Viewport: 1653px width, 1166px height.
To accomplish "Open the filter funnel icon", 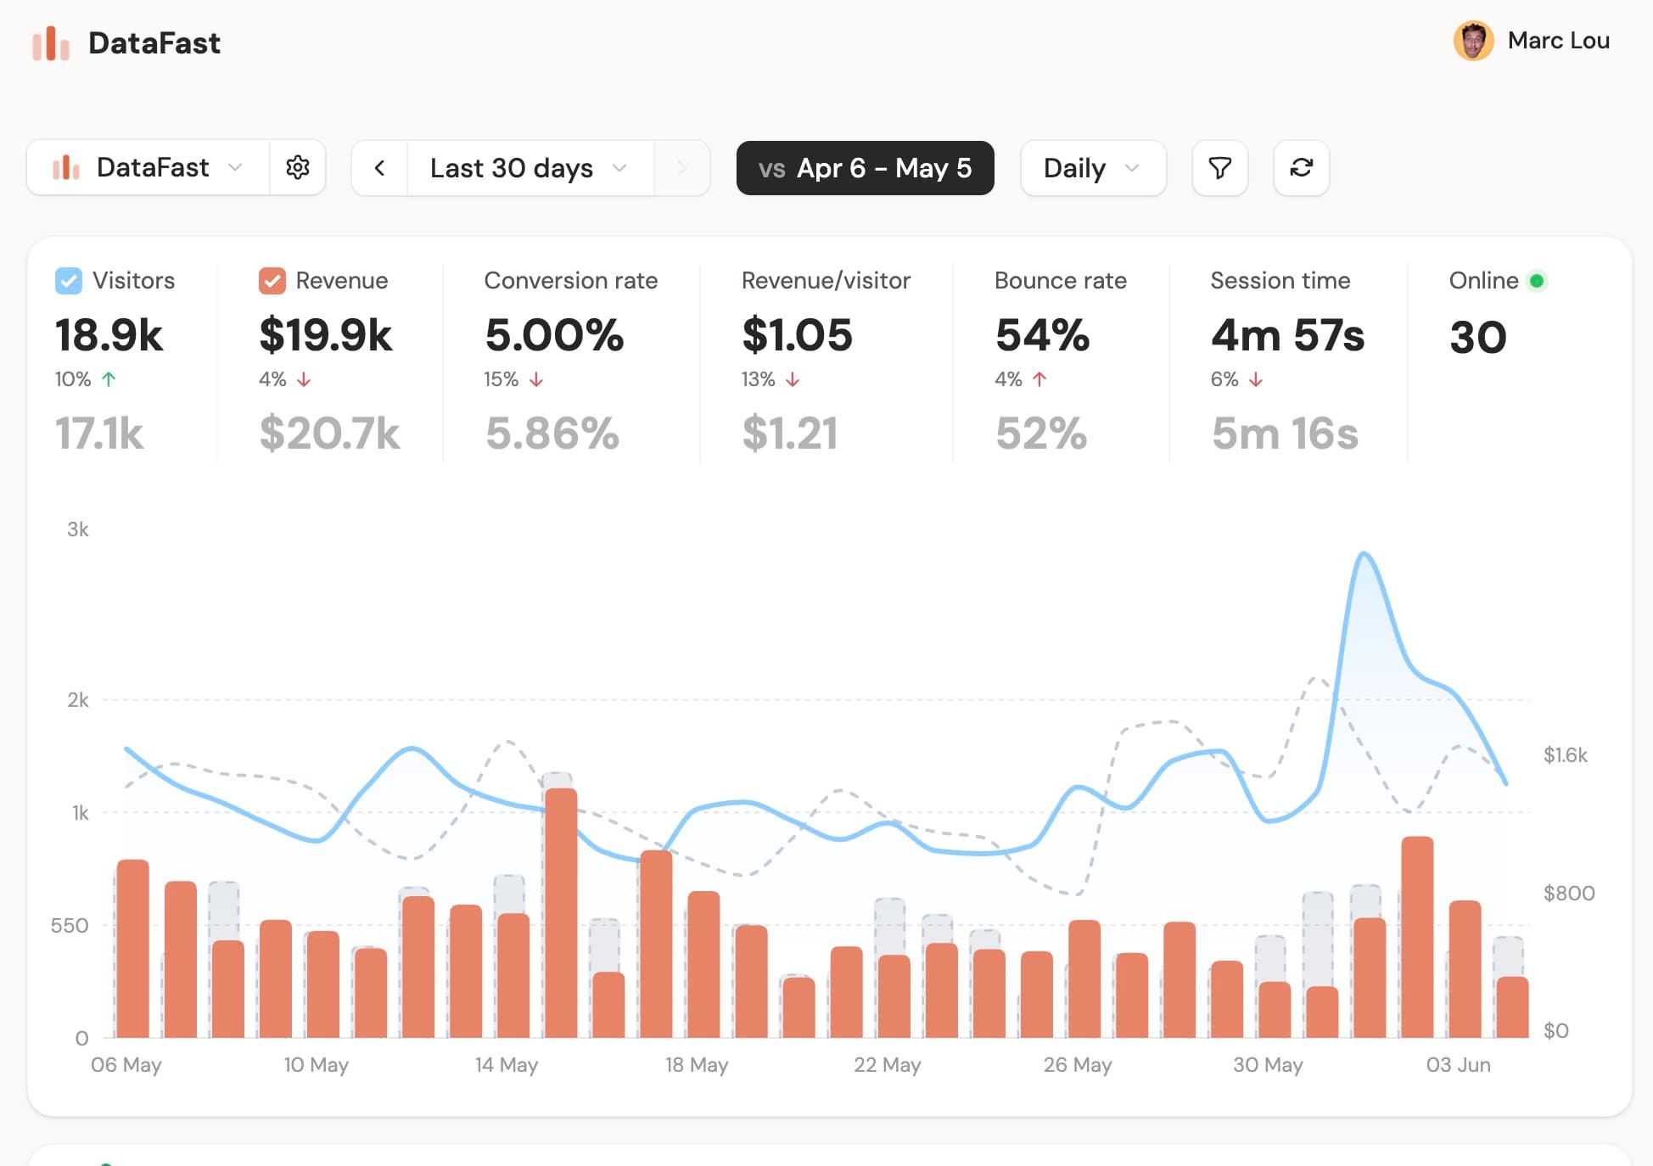I will 1219,168.
